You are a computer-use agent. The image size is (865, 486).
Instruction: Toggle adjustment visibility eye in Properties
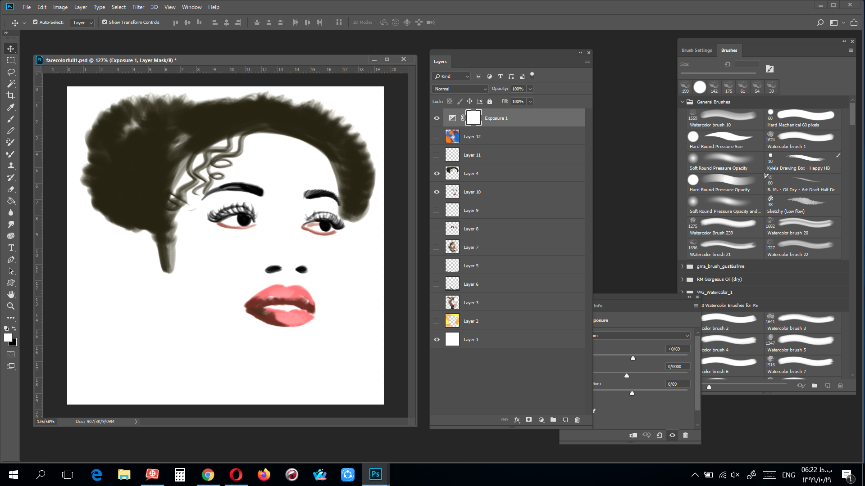click(673, 435)
